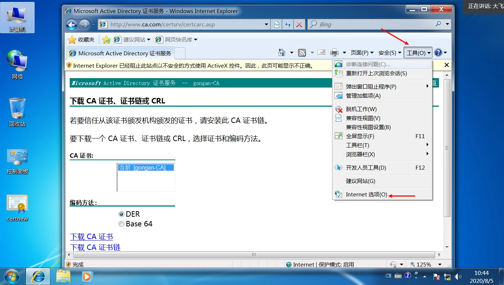Viewport: 504px width, 285px height.
Task: Close the ActiveX information bar
Action: click(x=447, y=65)
